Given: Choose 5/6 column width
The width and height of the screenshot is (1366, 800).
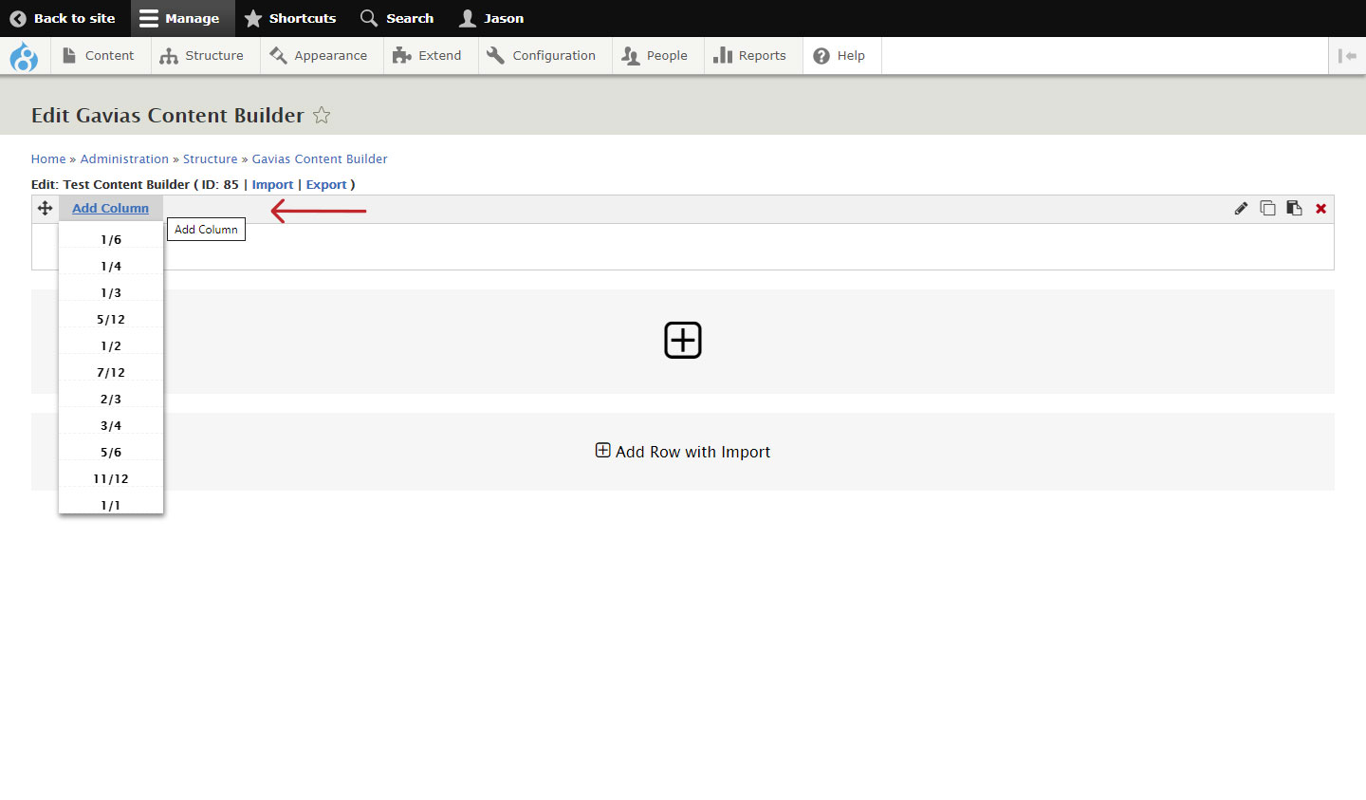Looking at the screenshot, I should pyautogui.click(x=111, y=453).
